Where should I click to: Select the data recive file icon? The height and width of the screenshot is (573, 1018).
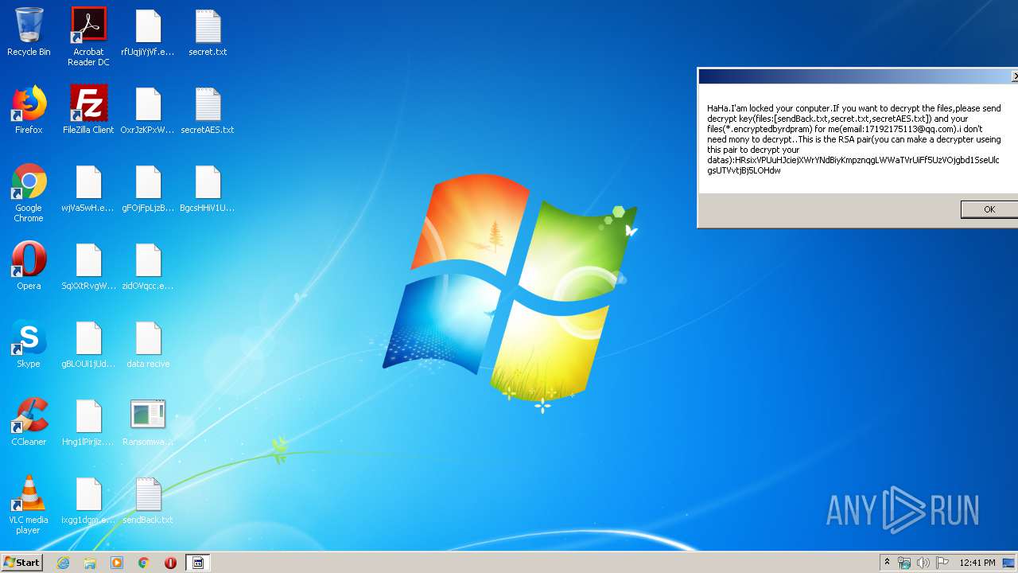(148, 344)
